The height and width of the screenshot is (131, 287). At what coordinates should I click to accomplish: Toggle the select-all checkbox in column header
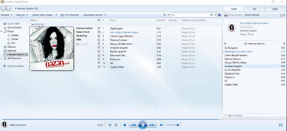point(99,20)
